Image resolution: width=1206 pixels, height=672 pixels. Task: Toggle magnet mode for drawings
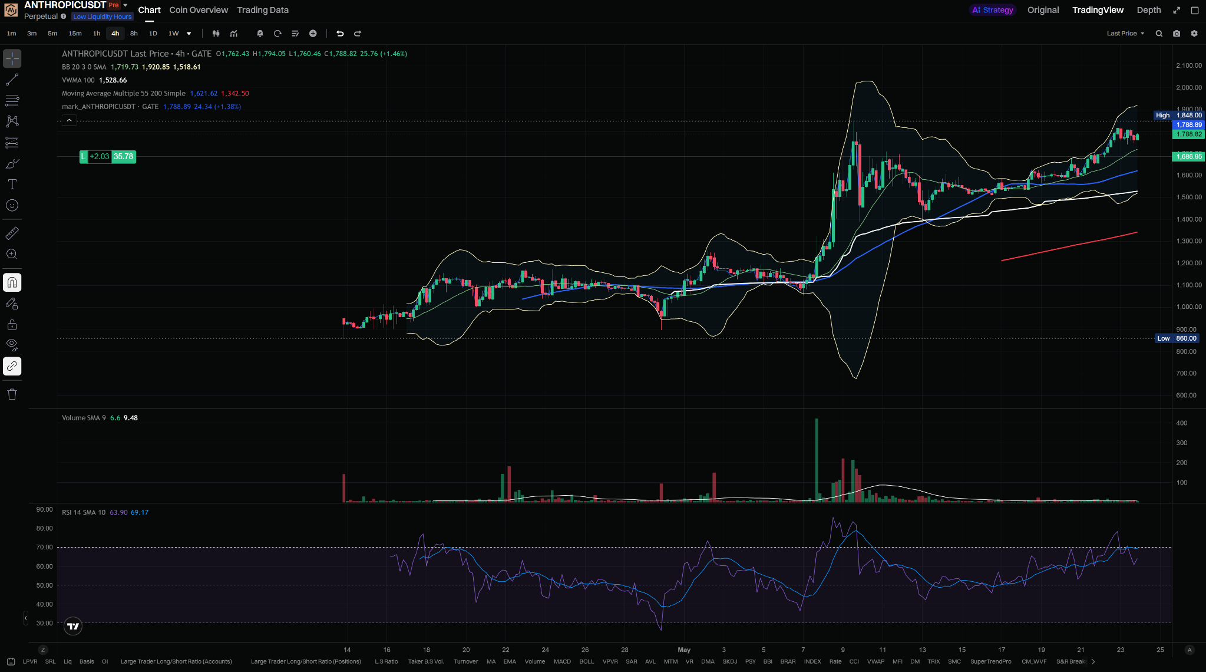tap(12, 283)
